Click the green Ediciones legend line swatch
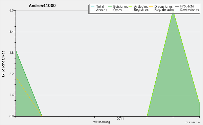Viewport: 203px width, 125px height. [x=110, y=7]
